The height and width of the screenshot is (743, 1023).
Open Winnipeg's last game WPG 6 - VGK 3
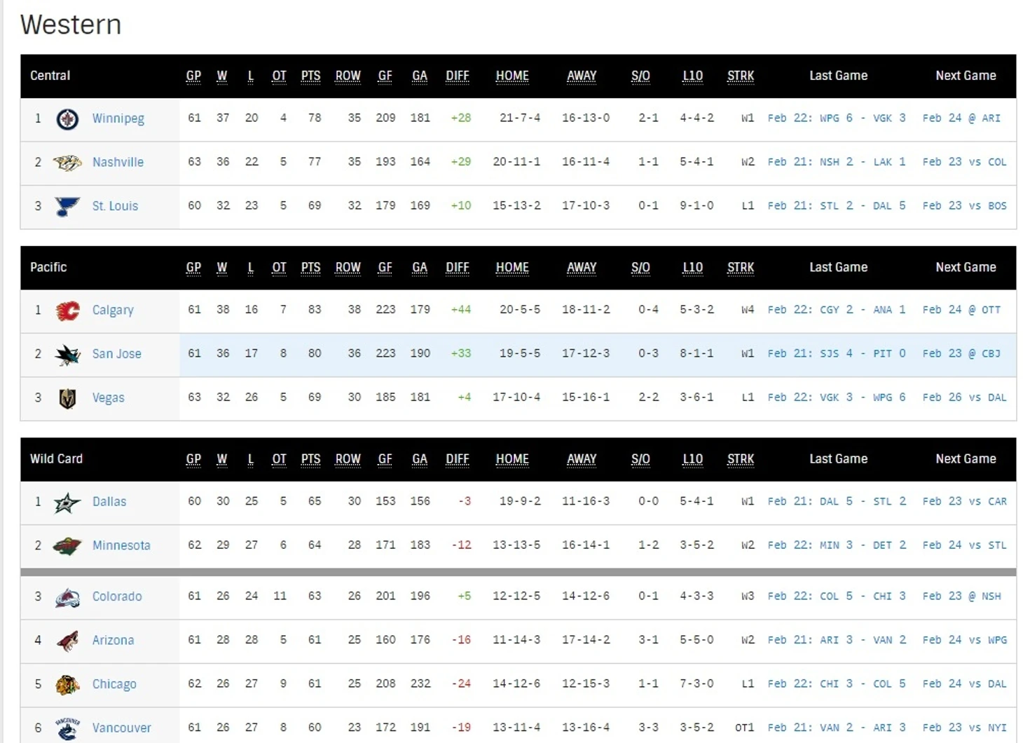click(x=836, y=118)
